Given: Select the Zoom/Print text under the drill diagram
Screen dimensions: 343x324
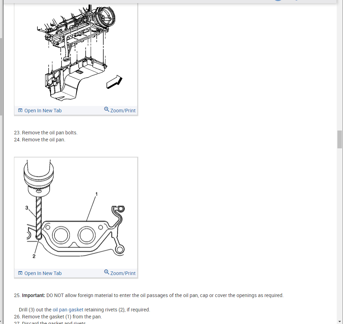Looking at the screenshot, I should [x=123, y=273].
